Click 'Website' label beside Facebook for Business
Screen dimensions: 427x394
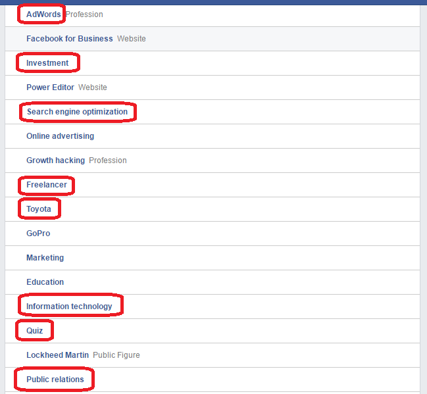(132, 39)
